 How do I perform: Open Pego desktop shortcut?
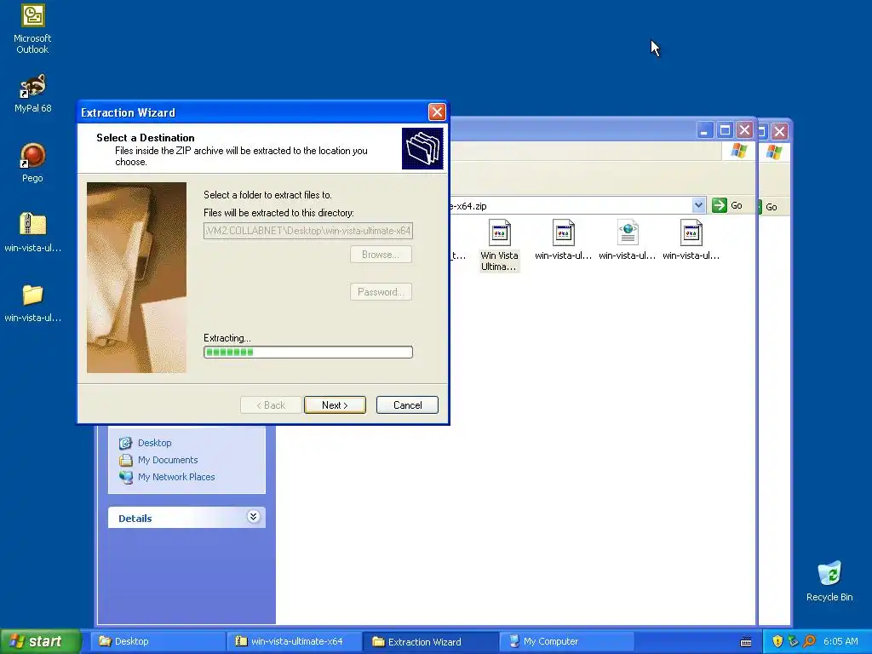point(32,163)
